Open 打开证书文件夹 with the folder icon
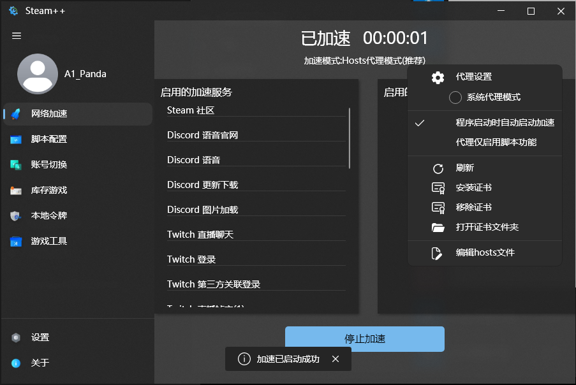 point(437,227)
